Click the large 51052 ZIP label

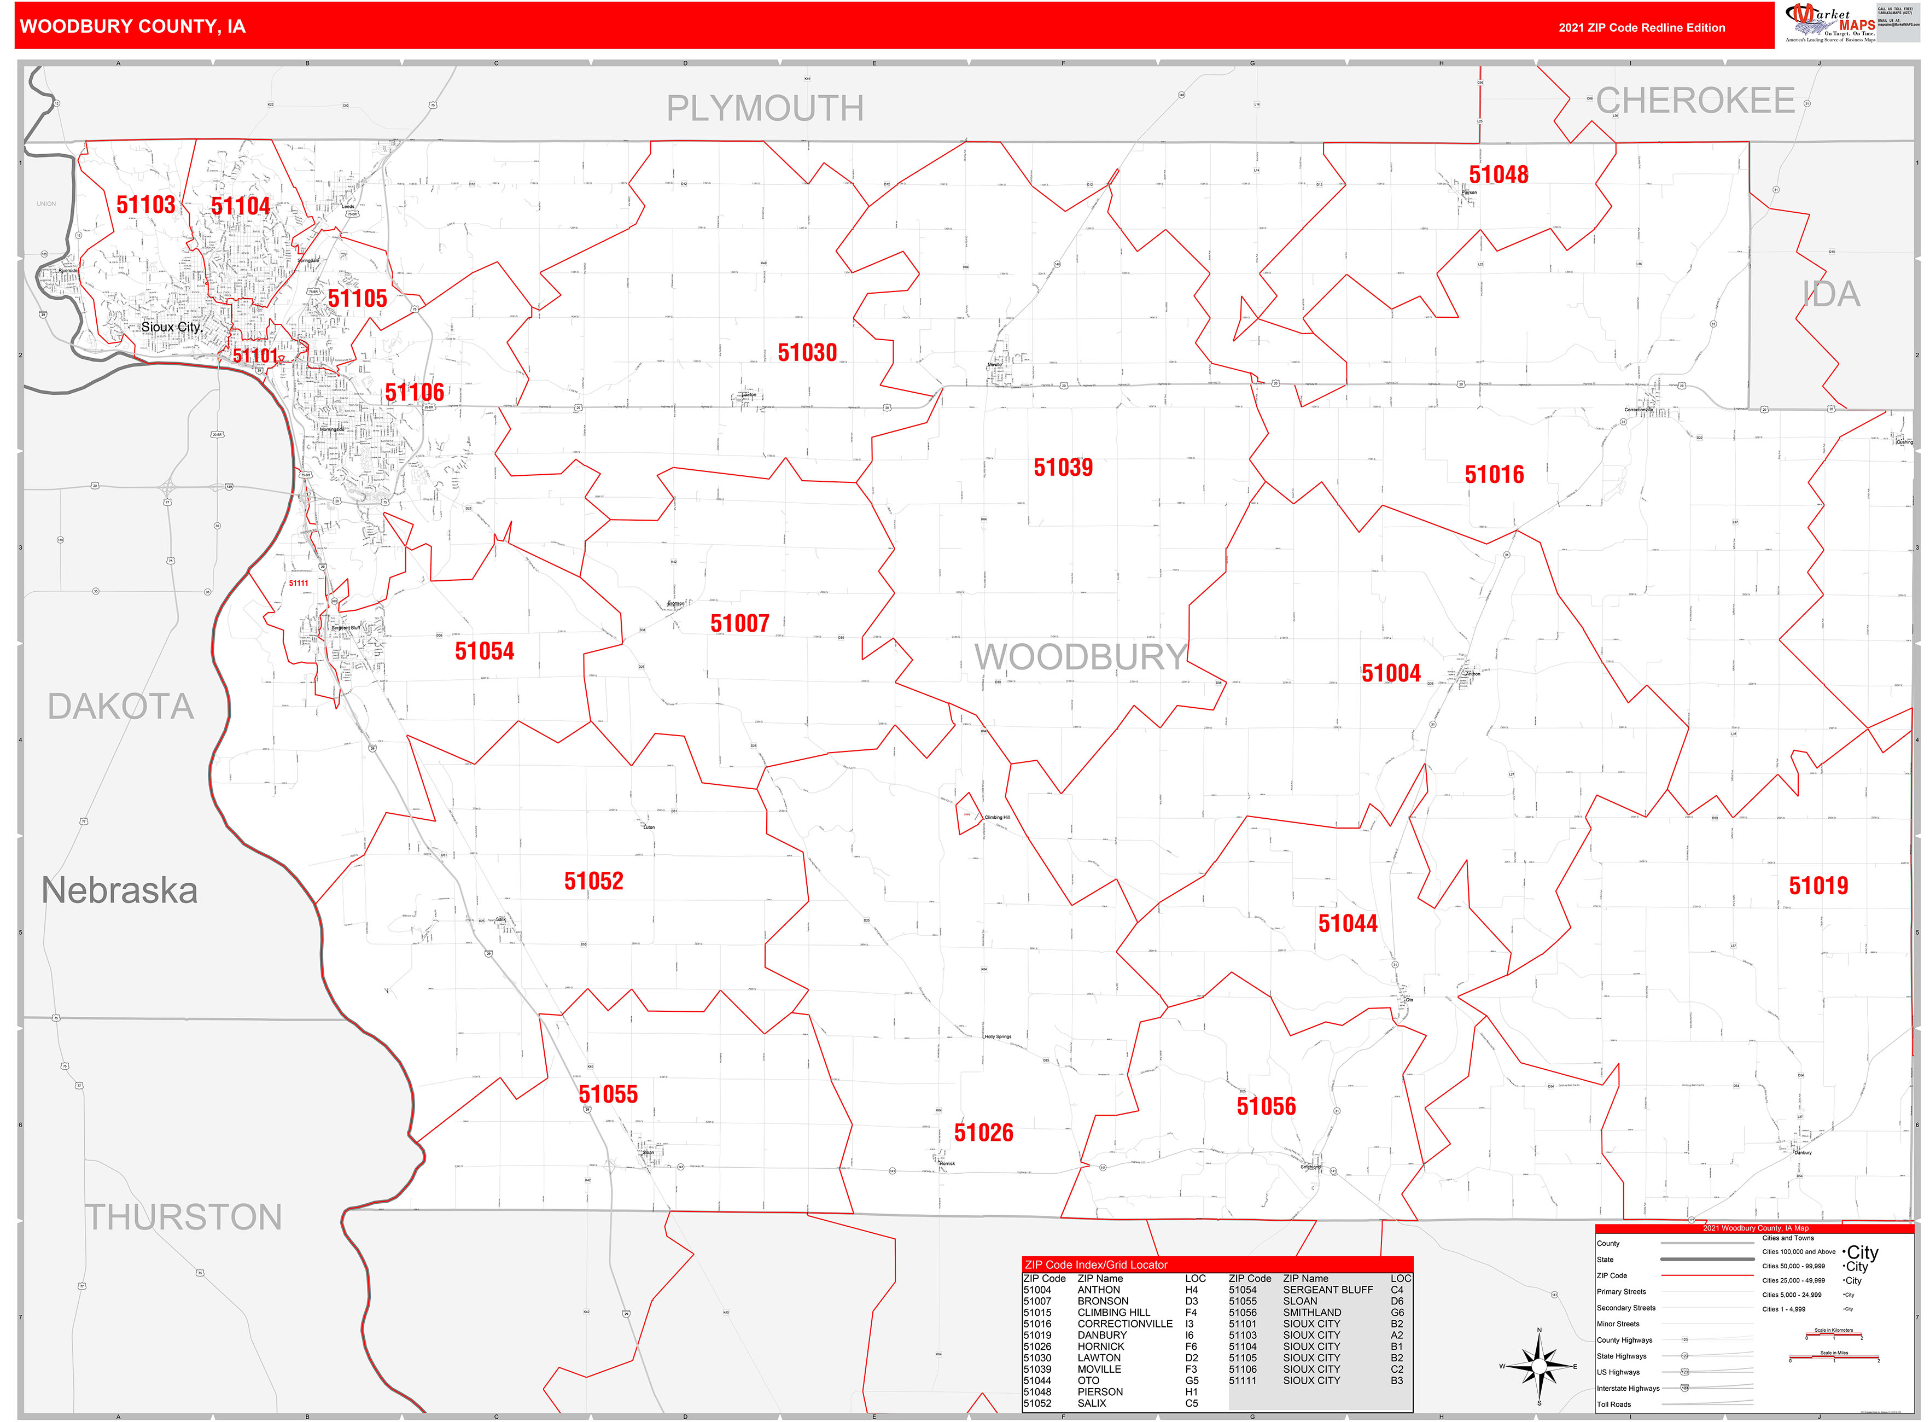593,882
